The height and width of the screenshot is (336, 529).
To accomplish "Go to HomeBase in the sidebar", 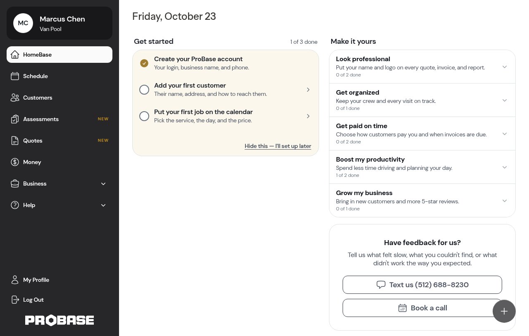I will 60,55.
